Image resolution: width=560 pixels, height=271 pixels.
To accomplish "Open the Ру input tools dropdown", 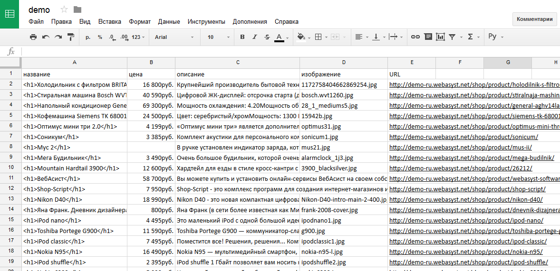I will point(495,37).
